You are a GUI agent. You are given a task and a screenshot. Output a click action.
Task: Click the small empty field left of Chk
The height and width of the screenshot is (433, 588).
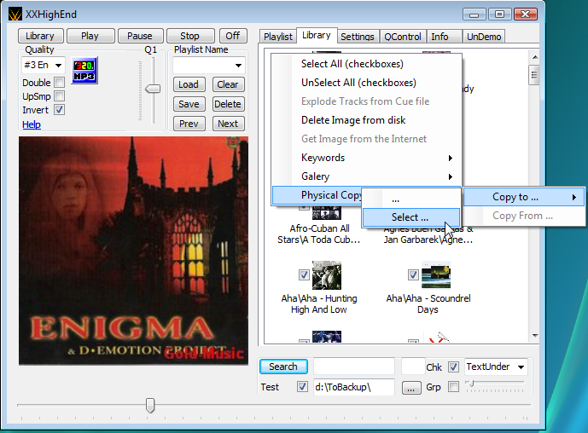point(413,367)
